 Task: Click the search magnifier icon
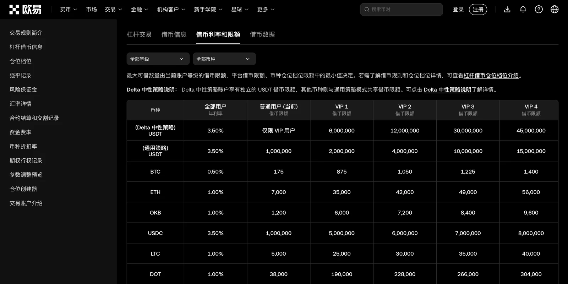tap(367, 10)
